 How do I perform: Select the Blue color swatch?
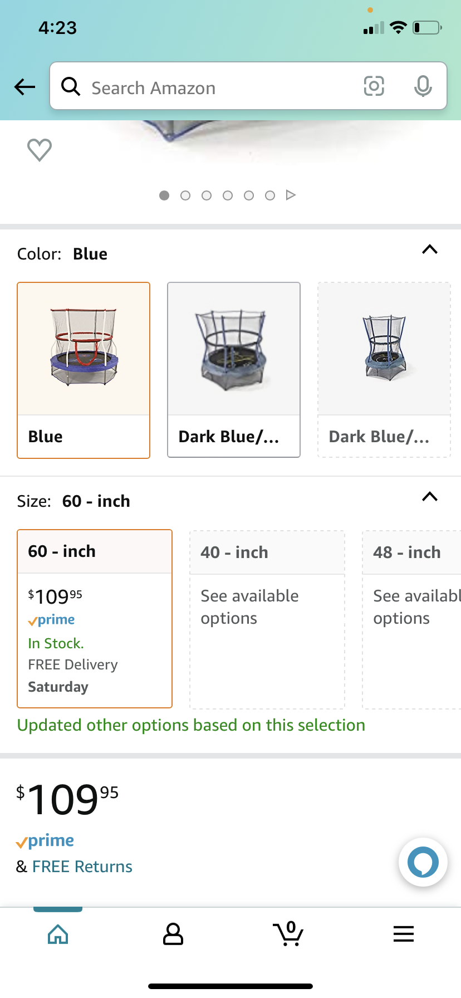coord(84,370)
